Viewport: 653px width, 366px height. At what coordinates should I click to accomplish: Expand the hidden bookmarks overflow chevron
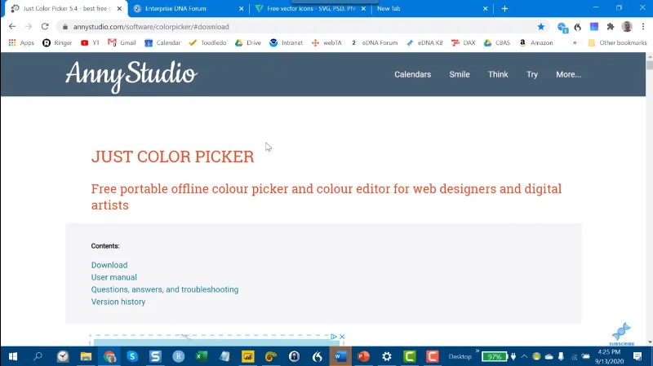(x=575, y=43)
